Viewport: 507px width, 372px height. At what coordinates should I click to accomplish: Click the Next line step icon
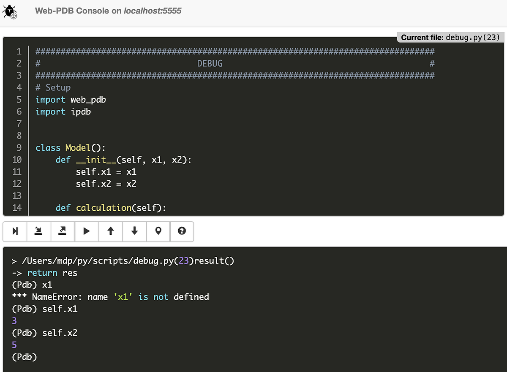(15, 231)
